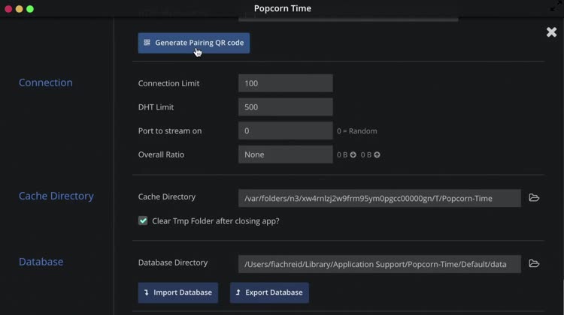This screenshot has height=315, width=564.
Task: Select the Database section heading
Action: pos(41,262)
